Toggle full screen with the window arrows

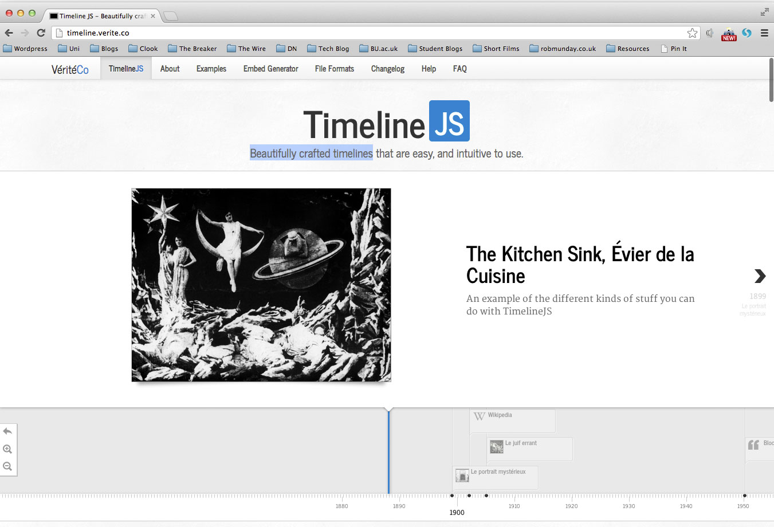[765, 11]
